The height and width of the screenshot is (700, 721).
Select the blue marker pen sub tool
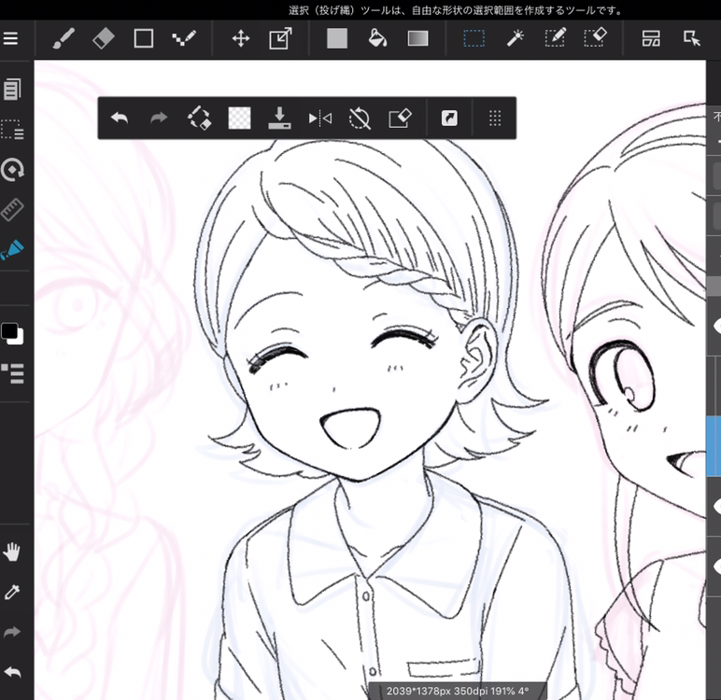[x=12, y=250]
